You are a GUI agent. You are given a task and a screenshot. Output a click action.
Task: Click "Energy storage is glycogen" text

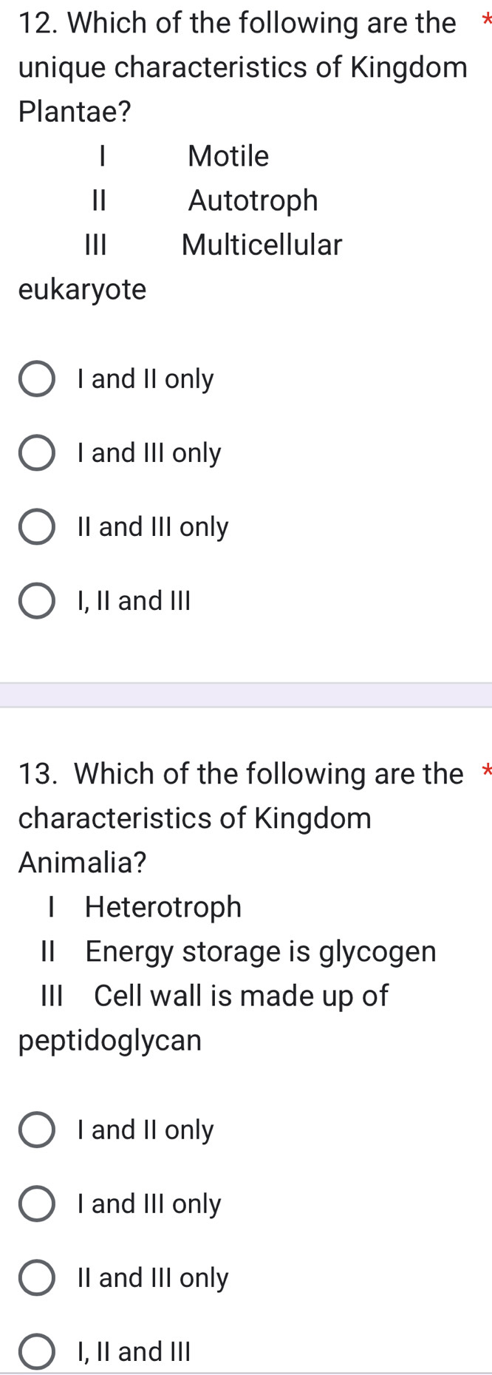pos(259,951)
